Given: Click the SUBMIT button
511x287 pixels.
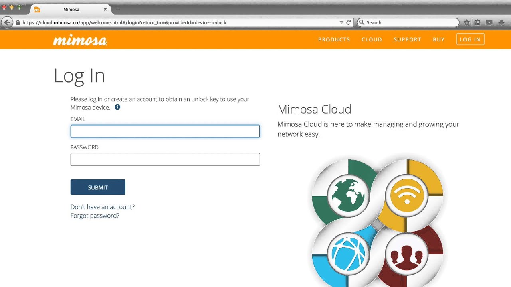Looking at the screenshot, I should [98, 187].
